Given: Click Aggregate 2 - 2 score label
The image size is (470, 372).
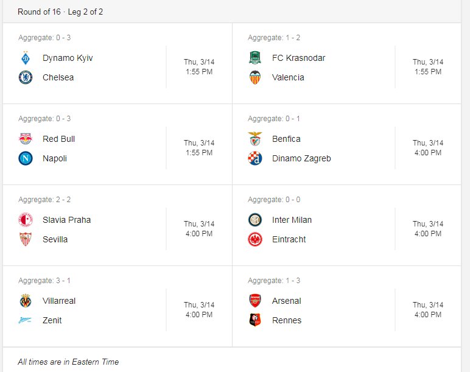Looking at the screenshot, I should 44,200.
